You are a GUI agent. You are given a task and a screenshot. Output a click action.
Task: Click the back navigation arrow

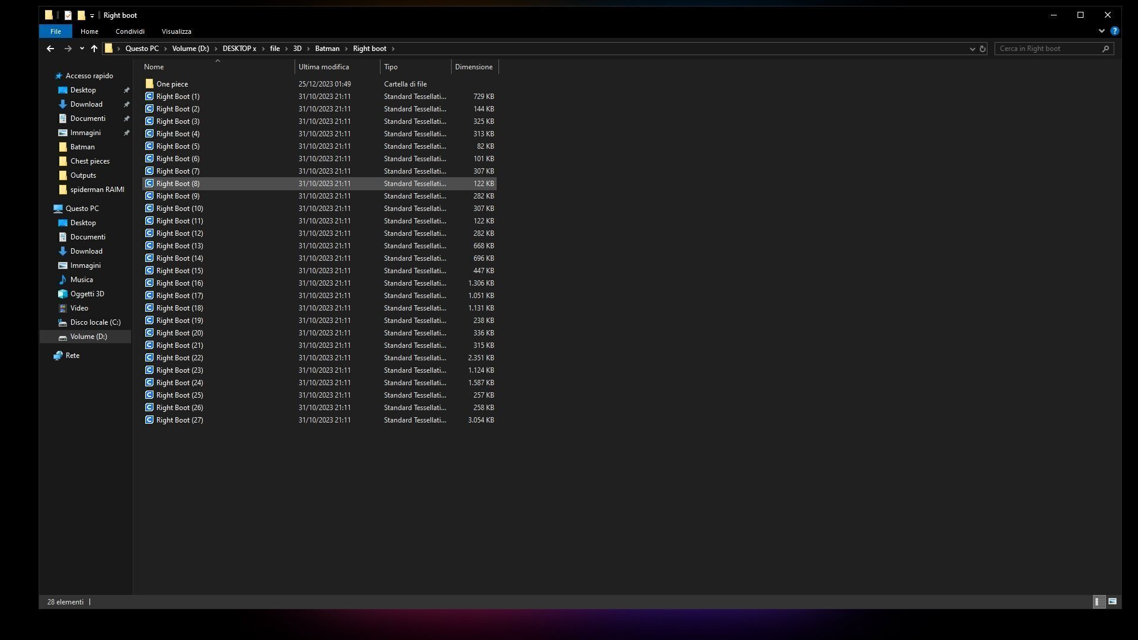click(50, 49)
